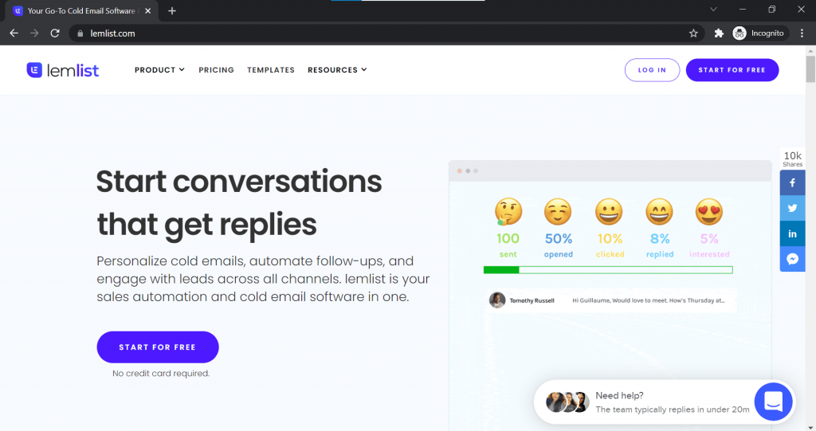This screenshot has height=431, width=816.
Task: Open the live chat bubble
Action: (773, 402)
